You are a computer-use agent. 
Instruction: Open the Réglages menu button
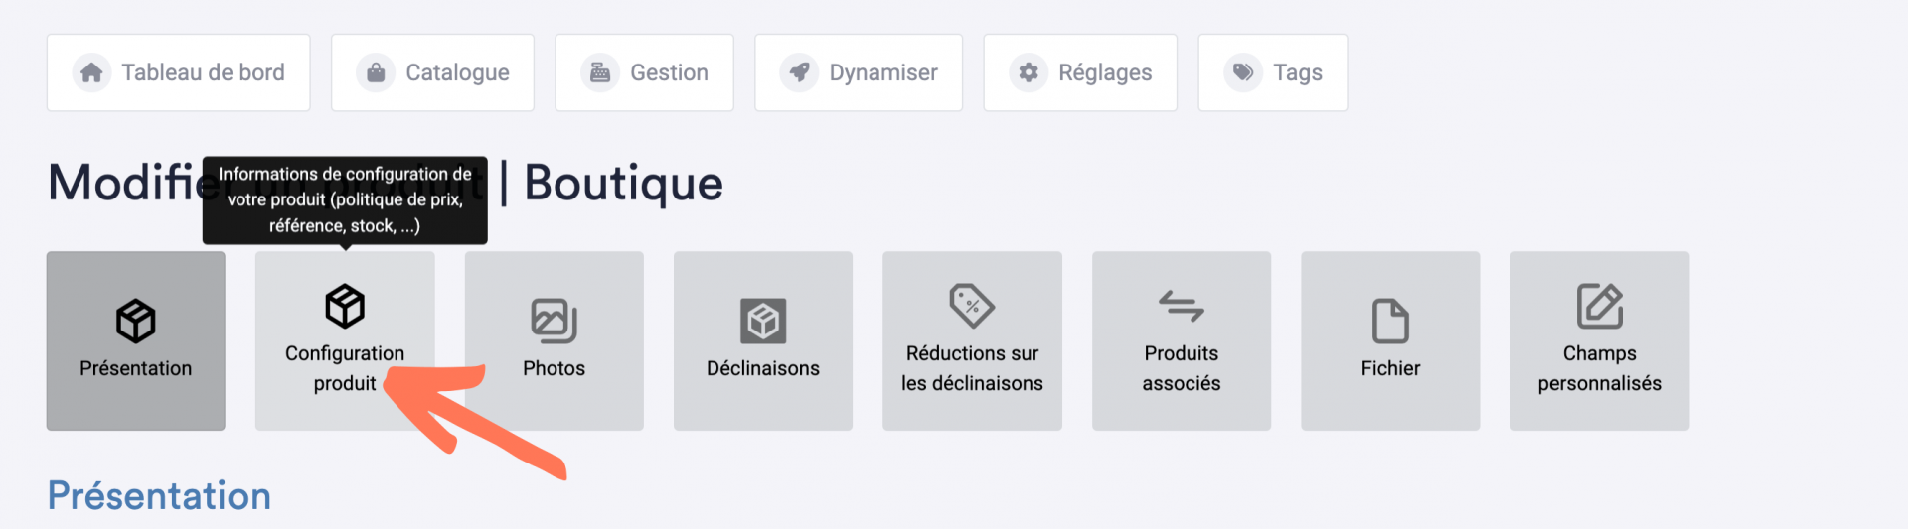[1080, 72]
